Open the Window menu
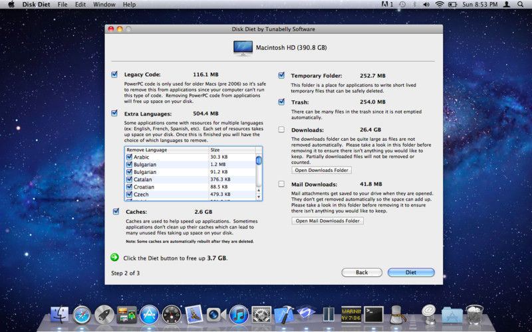 tap(104, 5)
